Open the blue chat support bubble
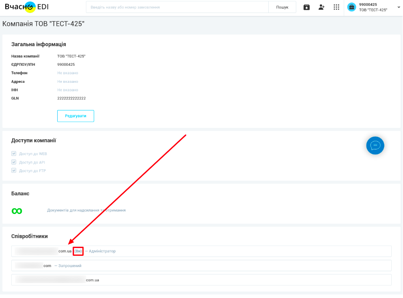 [375, 145]
